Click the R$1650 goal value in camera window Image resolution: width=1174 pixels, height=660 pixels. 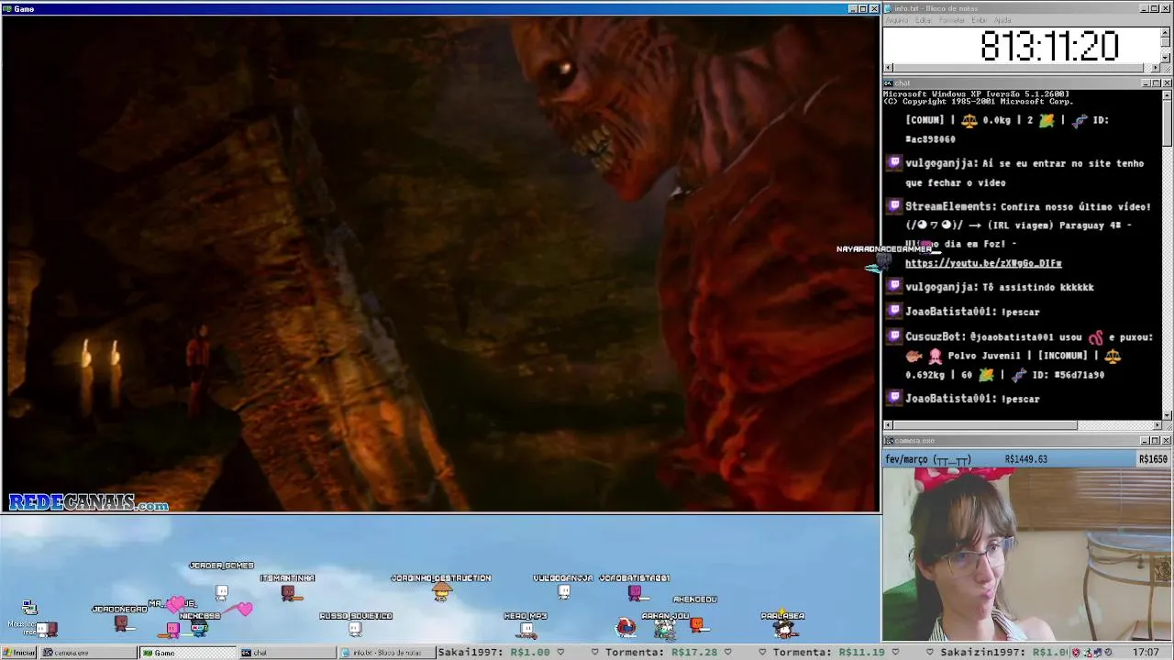[x=1153, y=459]
